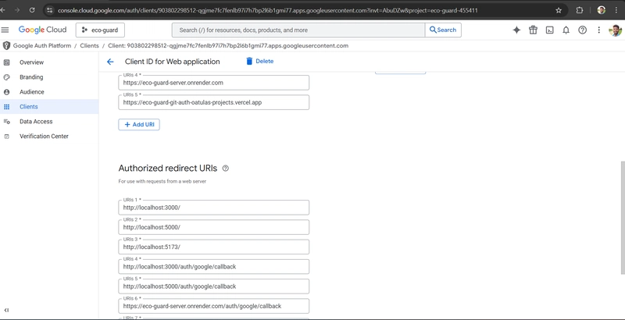The width and height of the screenshot is (625, 320).
Task: Click the Branding palette icon
Action: (6, 76)
